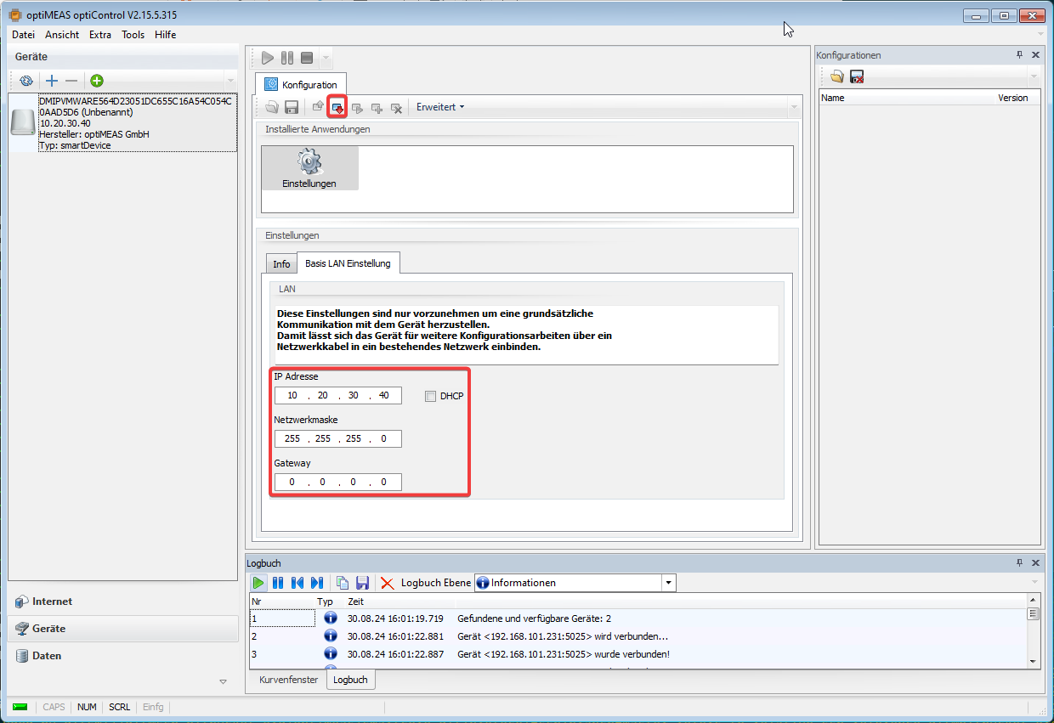Open the Geräte toolbar overflow arrow
The width and height of the screenshot is (1054, 723).
230,82
